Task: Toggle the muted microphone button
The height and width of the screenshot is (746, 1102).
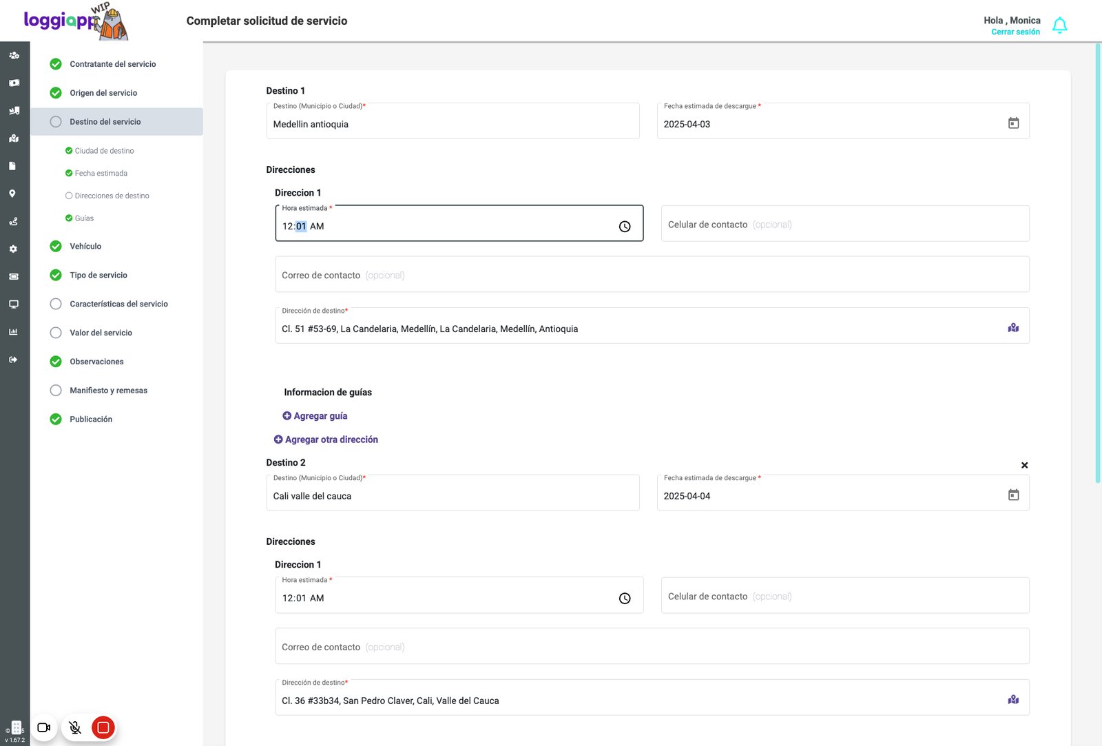Action: click(75, 727)
